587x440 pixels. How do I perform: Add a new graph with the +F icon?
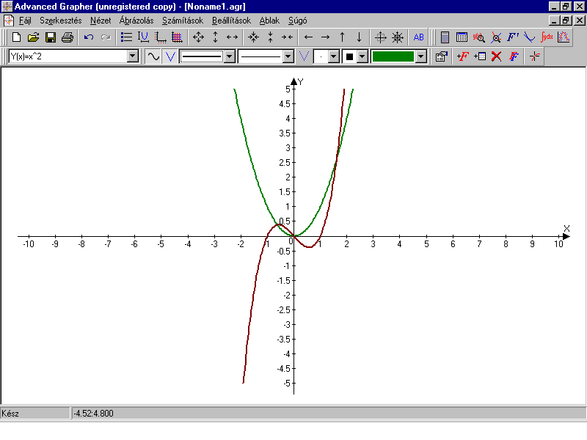click(x=463, y=56)
